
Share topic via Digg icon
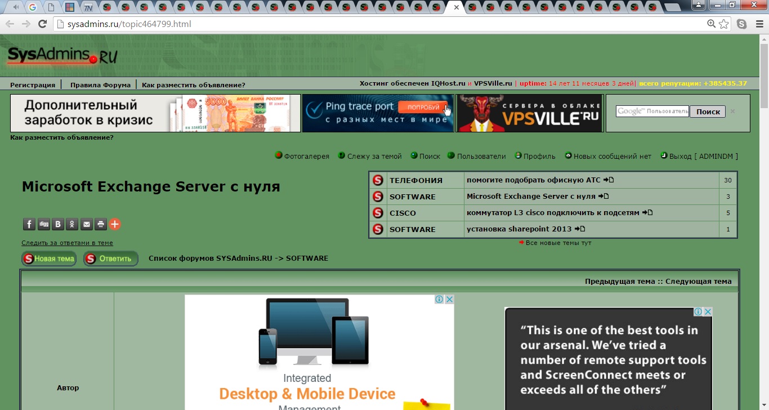(44, 224)
